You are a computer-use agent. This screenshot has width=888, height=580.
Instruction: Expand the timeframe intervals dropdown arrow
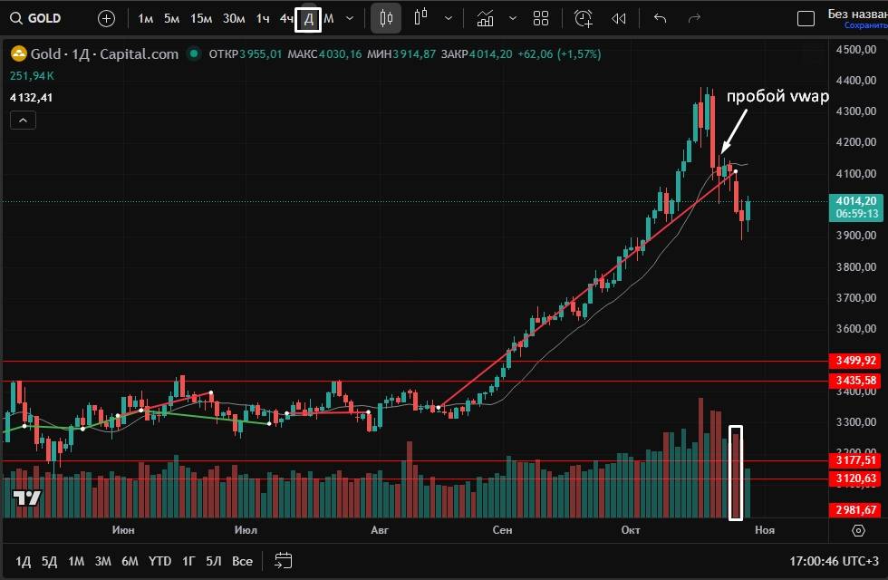(x=350, y=18)
